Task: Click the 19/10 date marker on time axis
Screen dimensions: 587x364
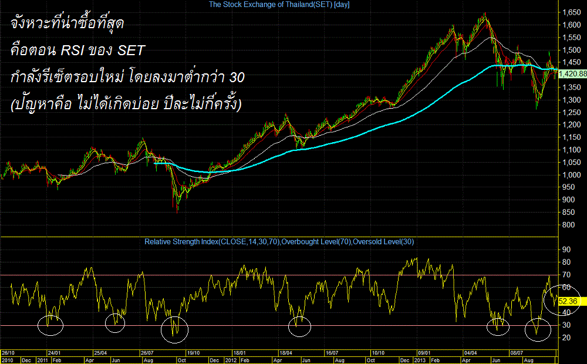Action: tap(193, 353)
